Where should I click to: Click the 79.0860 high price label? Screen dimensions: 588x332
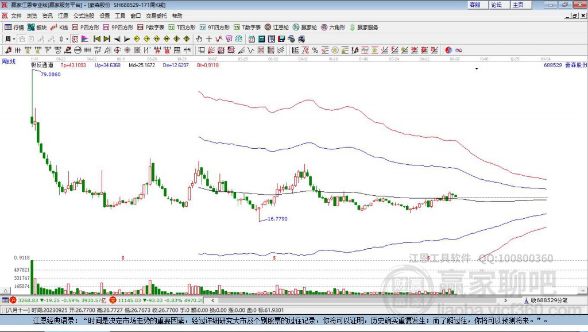51,74
